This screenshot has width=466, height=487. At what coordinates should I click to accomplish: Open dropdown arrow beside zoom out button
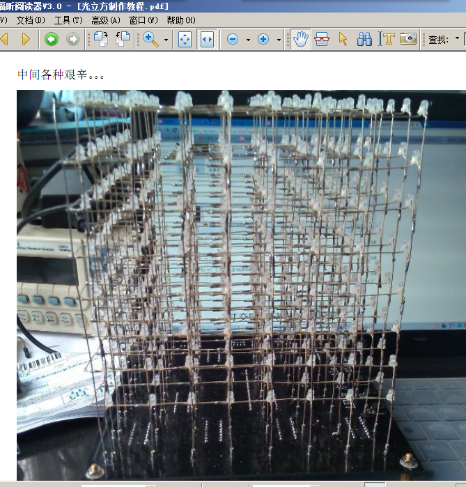[247, 40]
